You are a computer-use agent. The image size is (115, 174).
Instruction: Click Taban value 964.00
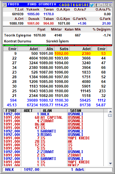click(x=48, y=23)
